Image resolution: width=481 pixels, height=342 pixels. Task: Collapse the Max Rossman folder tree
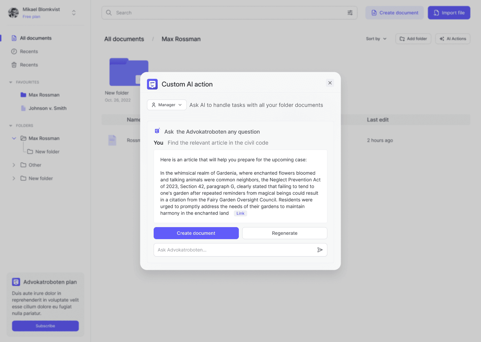pyautogui.click(x=14, y=138)
